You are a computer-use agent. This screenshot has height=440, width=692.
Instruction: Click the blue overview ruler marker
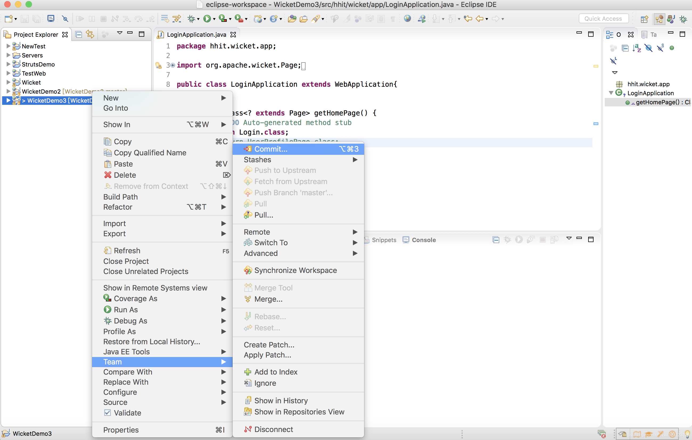[x=596, y=123]
